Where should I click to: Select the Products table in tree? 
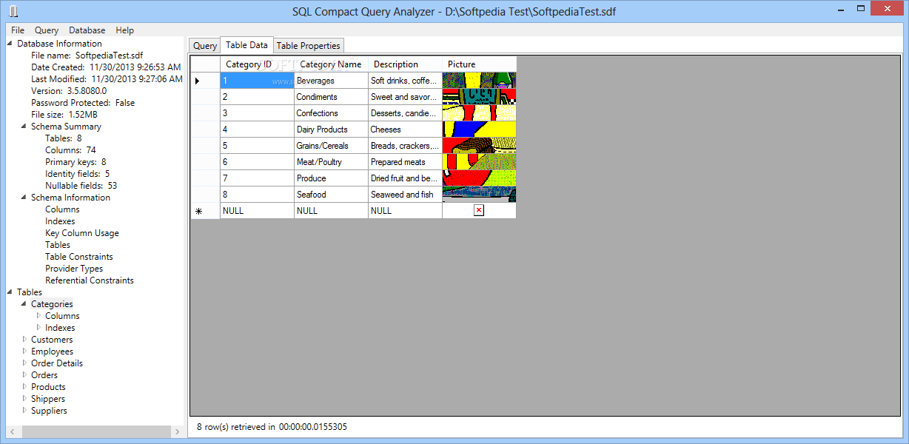tap(48, 387)
